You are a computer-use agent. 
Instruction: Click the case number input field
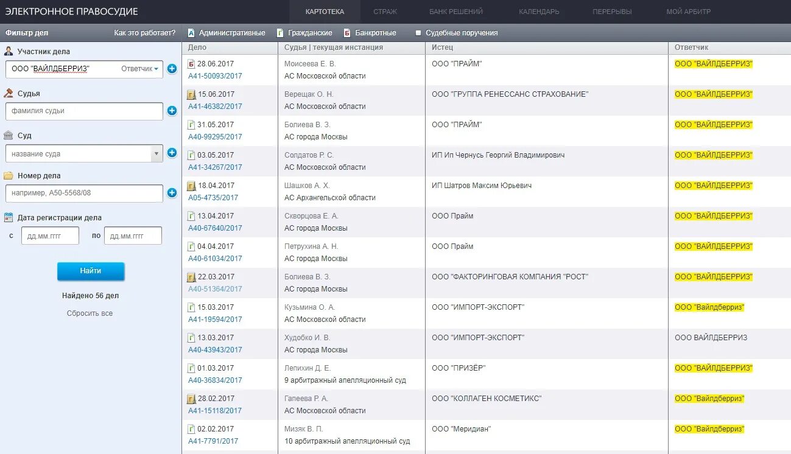[x=84, y=194]
